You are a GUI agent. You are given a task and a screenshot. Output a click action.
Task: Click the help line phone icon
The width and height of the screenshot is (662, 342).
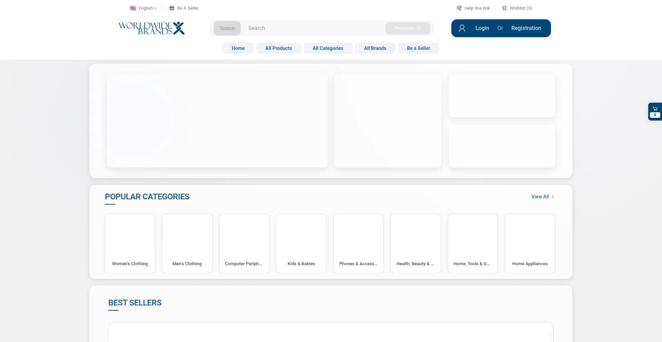[459, 8]
